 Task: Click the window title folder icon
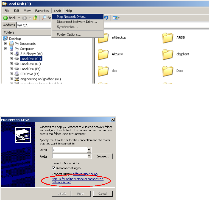(x=4, y=4)
